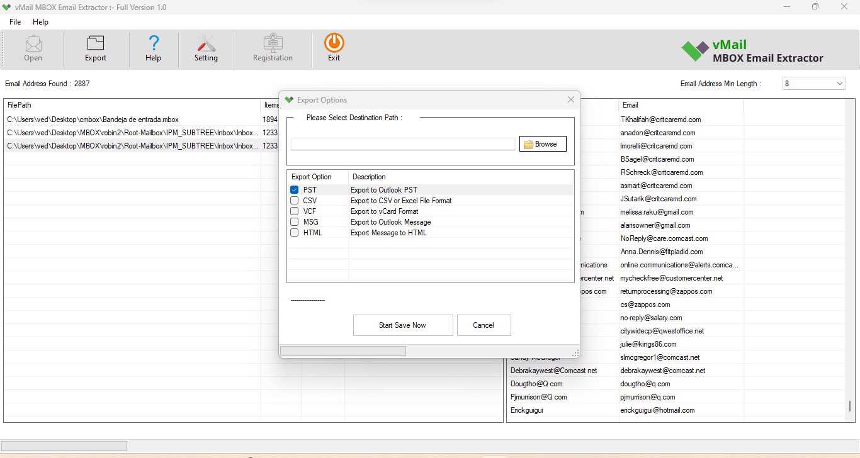Select anadon@critcaremd.com email
Image resolution: width=860 pixels, height=458 pixels.
click(658, 133)
